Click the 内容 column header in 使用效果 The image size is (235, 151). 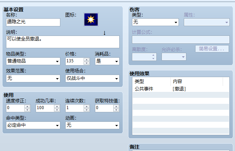(197, 81)
